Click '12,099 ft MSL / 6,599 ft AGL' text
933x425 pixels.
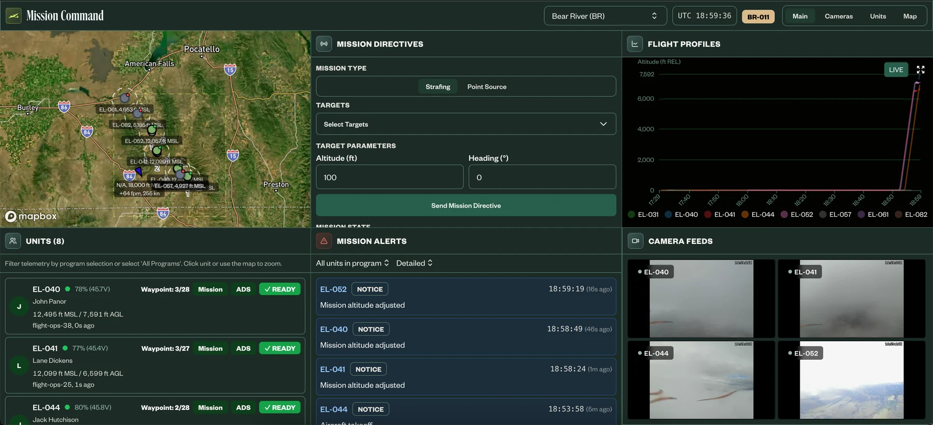tap(78, 373)
